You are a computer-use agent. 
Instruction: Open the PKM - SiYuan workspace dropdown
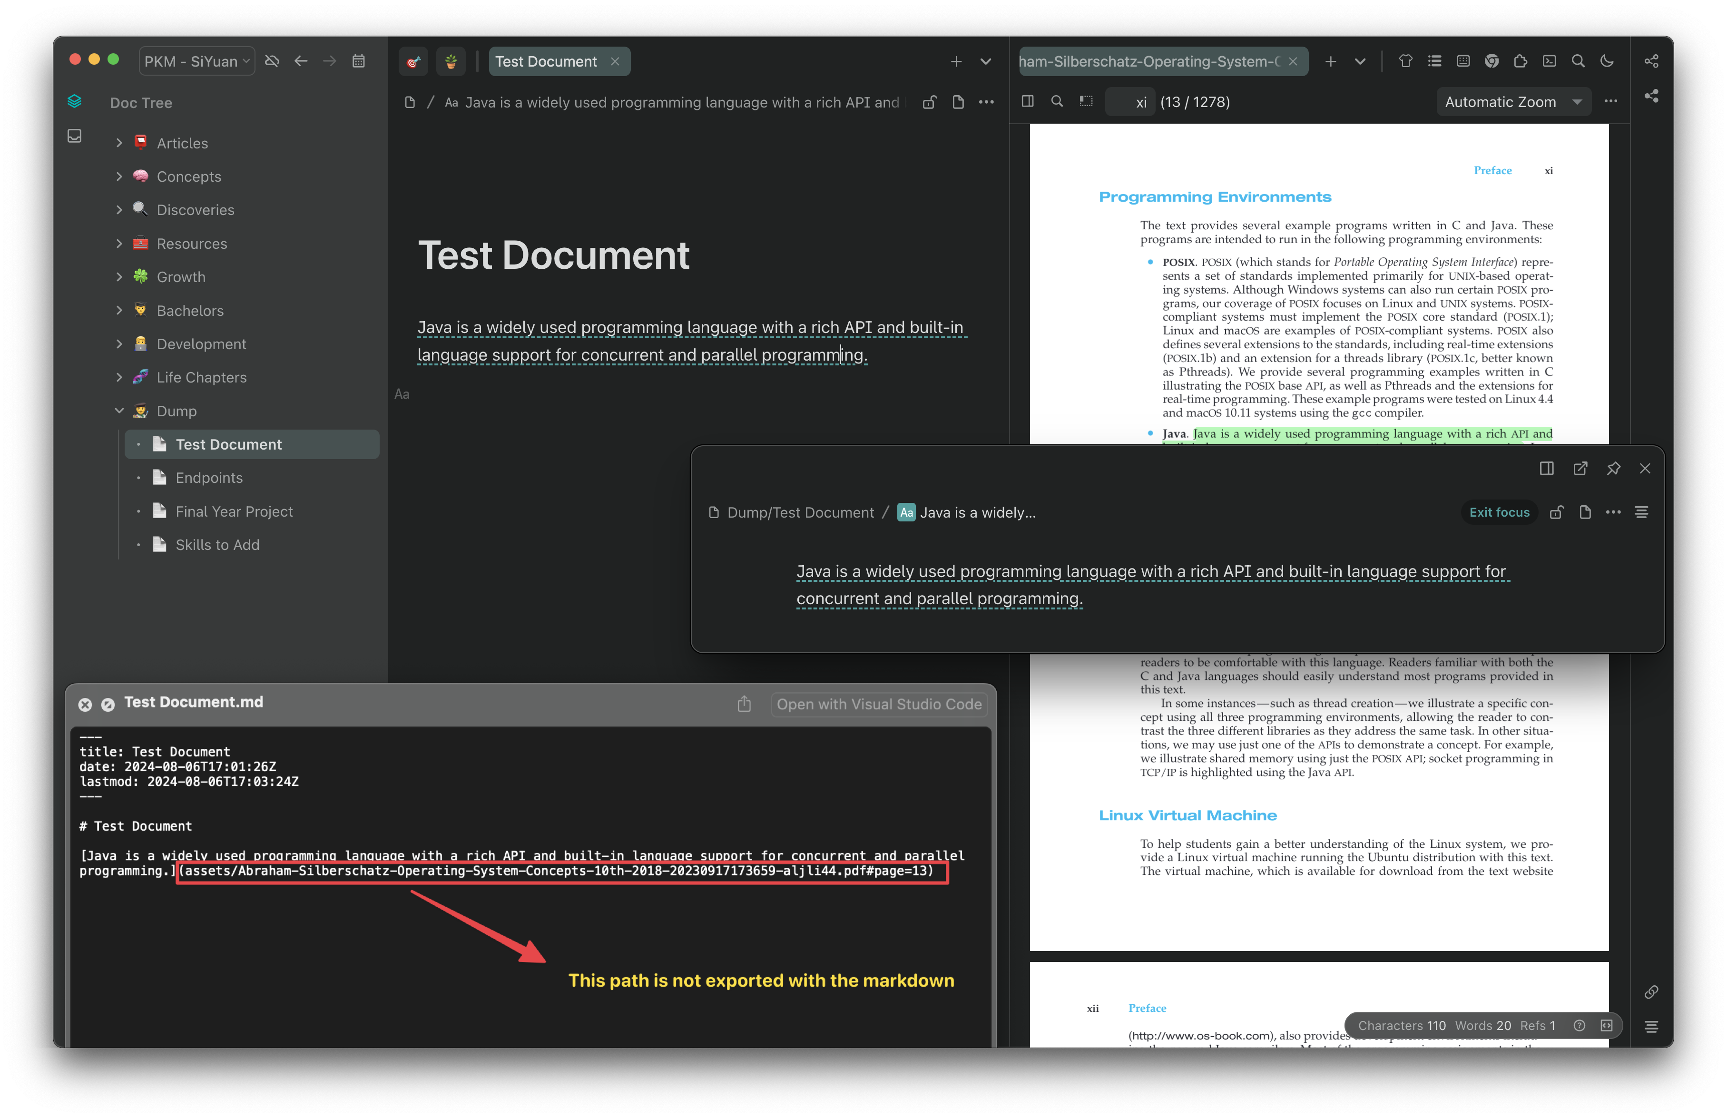(x=196, y=61)
